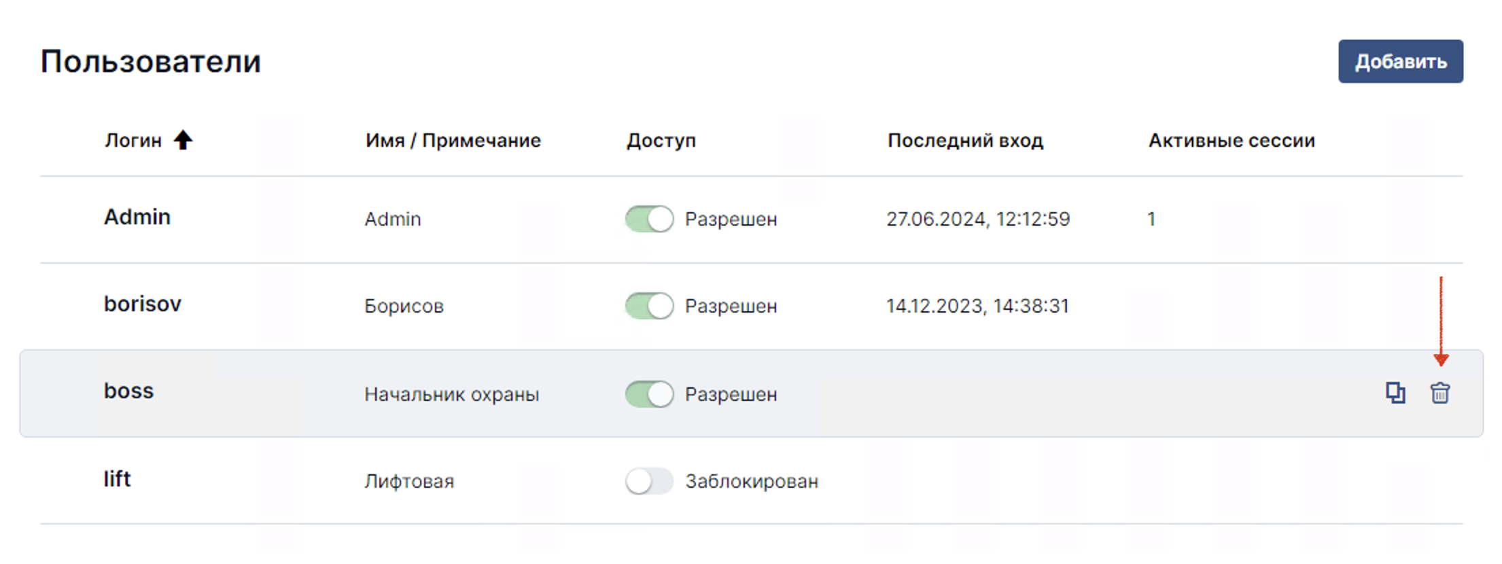The height and width of the screenshot is (564, 1502).
Task: Click the Начальник охраны note text
Action: point(452,394)
